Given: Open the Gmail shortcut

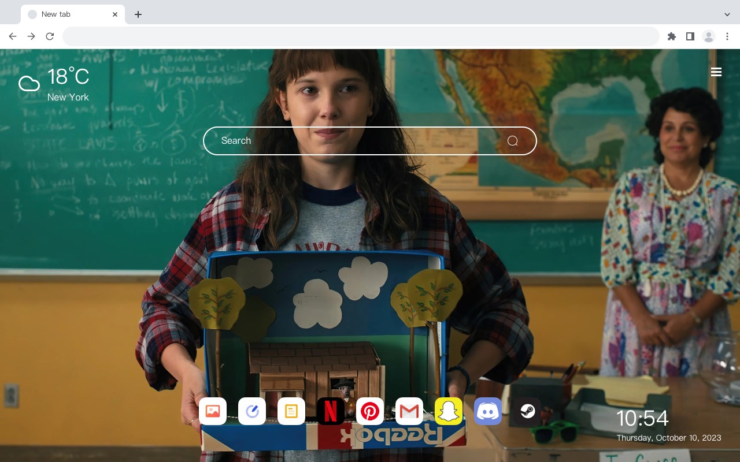Looking at the screenshot, I should [409, 411].
